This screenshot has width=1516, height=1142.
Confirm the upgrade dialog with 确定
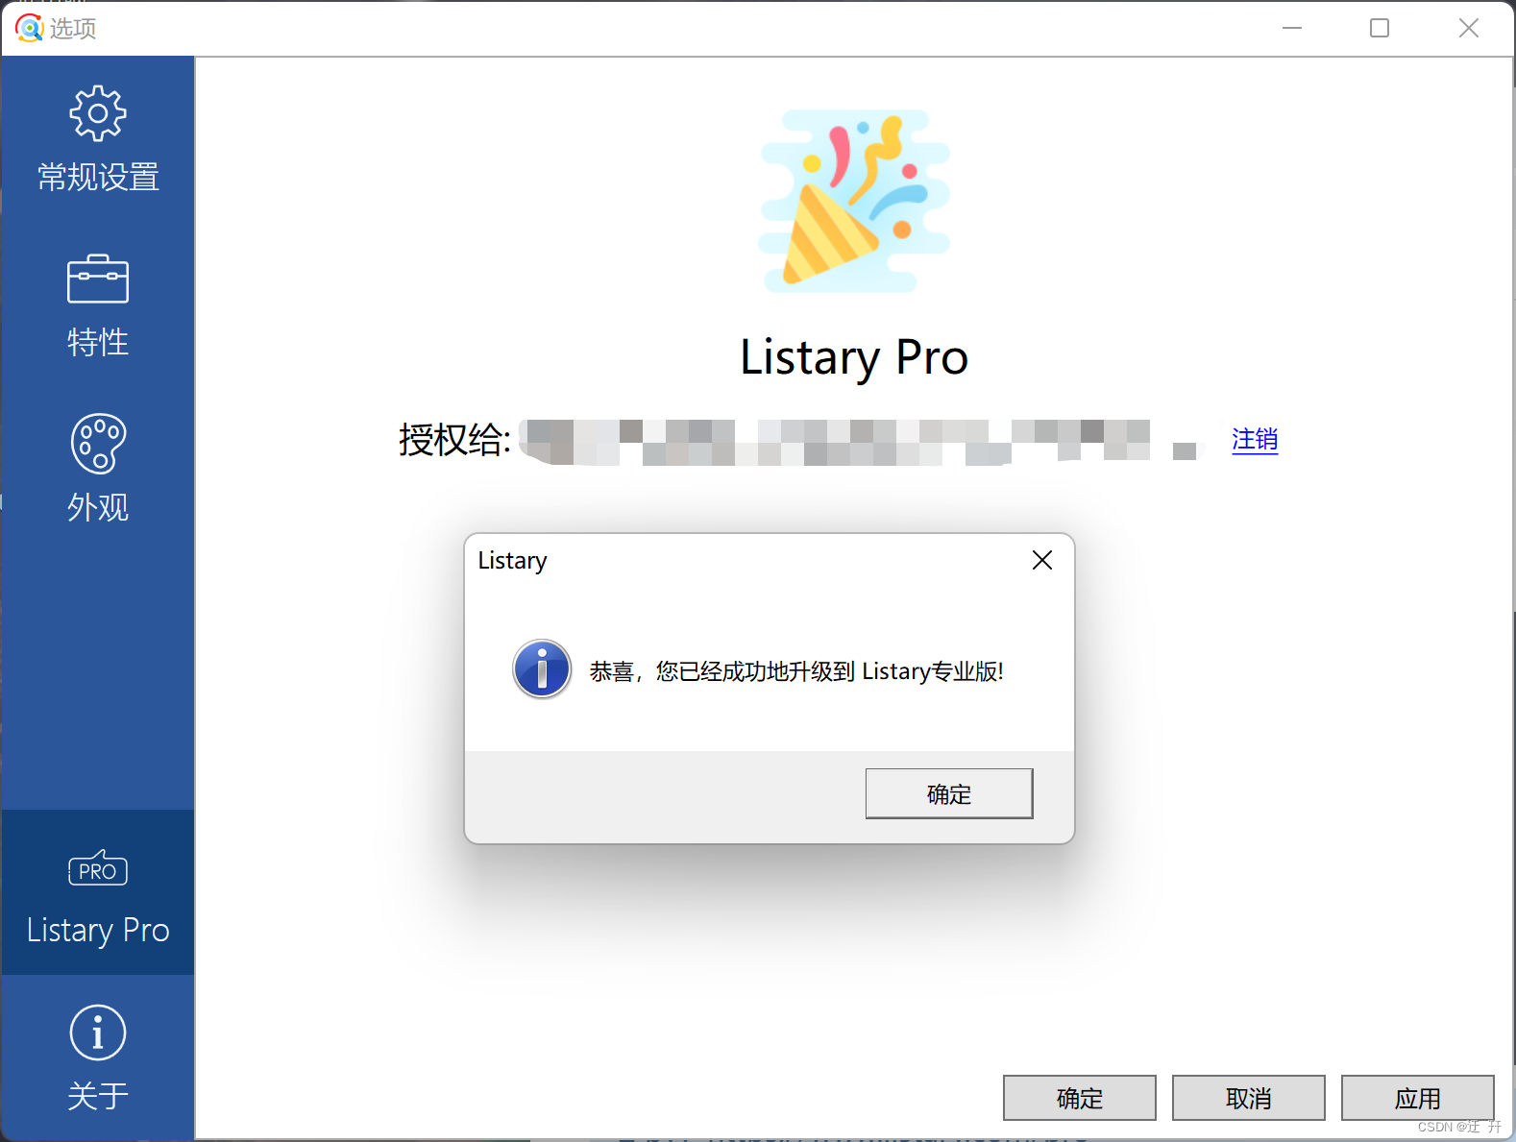pos(949,793)
